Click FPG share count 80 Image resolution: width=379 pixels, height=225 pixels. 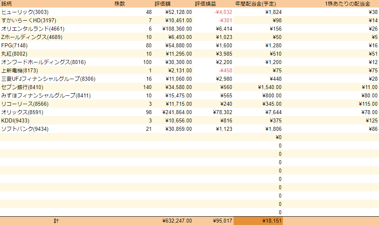click(x=149, y=46)
